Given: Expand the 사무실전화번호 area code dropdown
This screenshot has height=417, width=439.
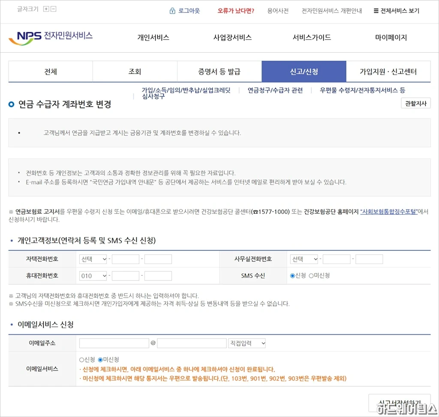Looking at the screenshot, I should tap(304, 259).
